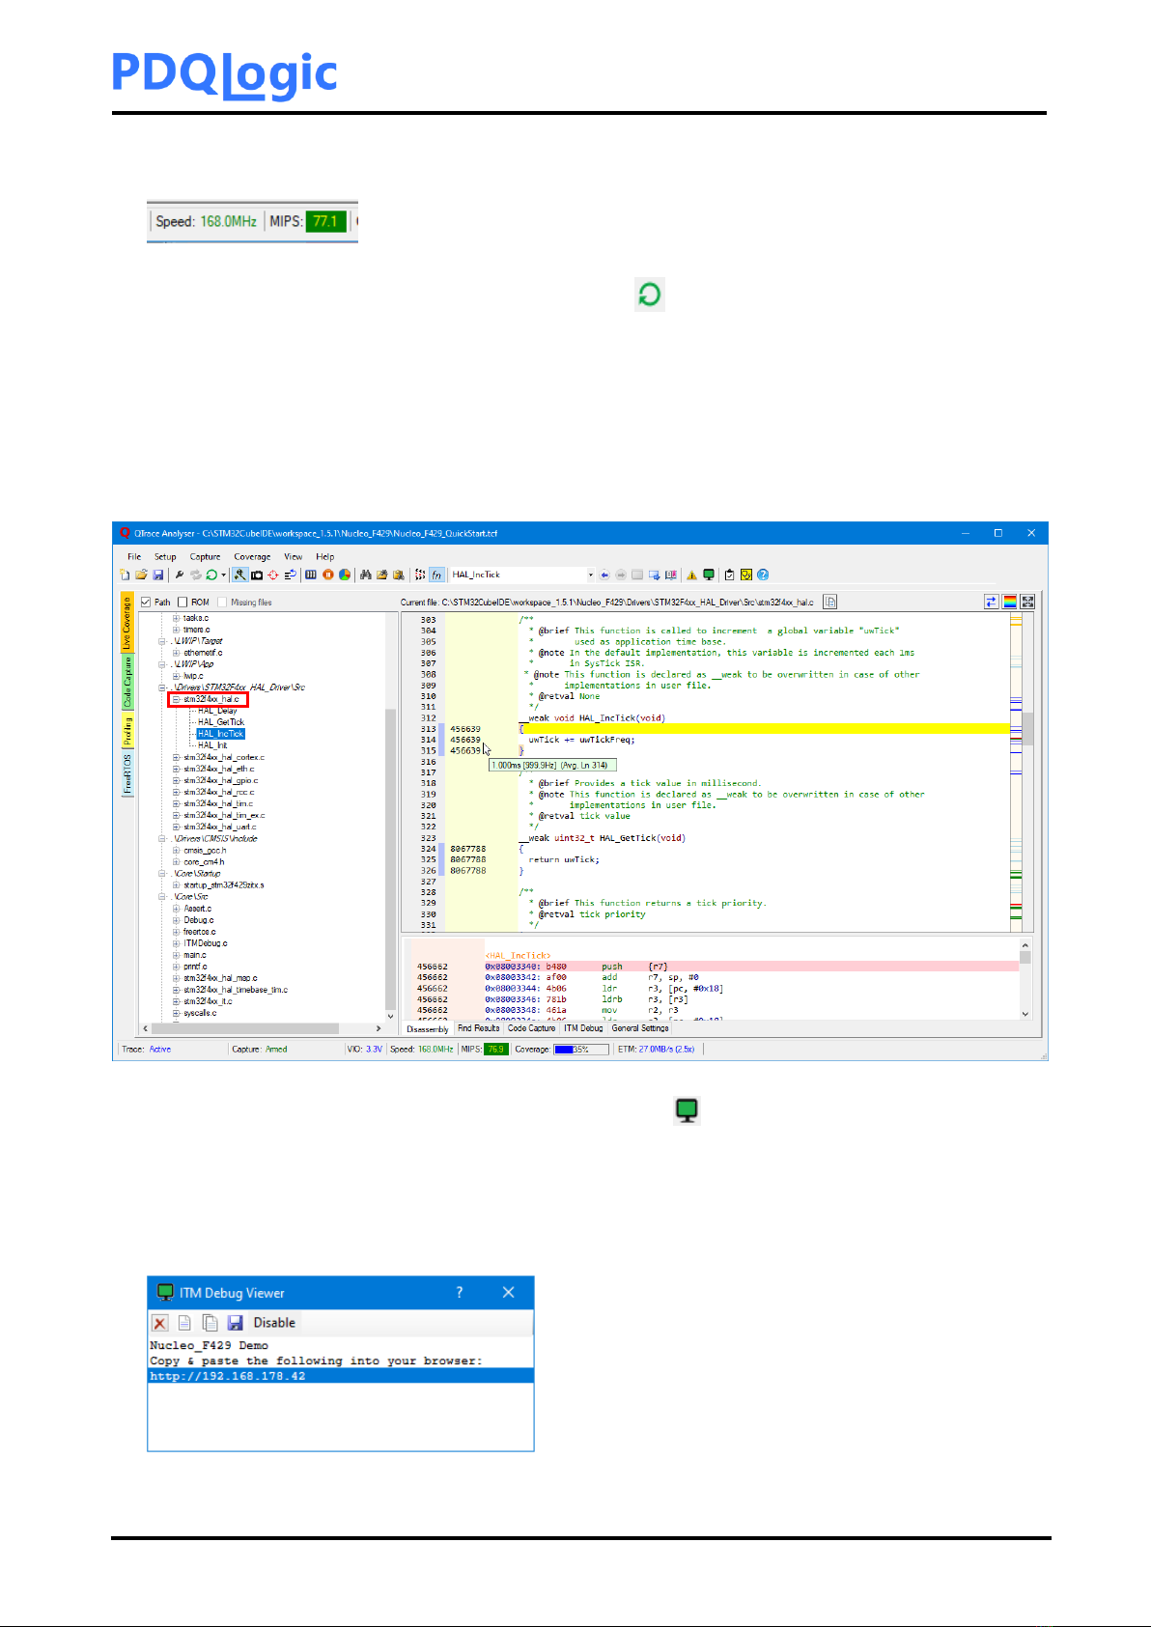Click the fn function list icon
The image size is (1151, 1627).
[x=436, y=575]
